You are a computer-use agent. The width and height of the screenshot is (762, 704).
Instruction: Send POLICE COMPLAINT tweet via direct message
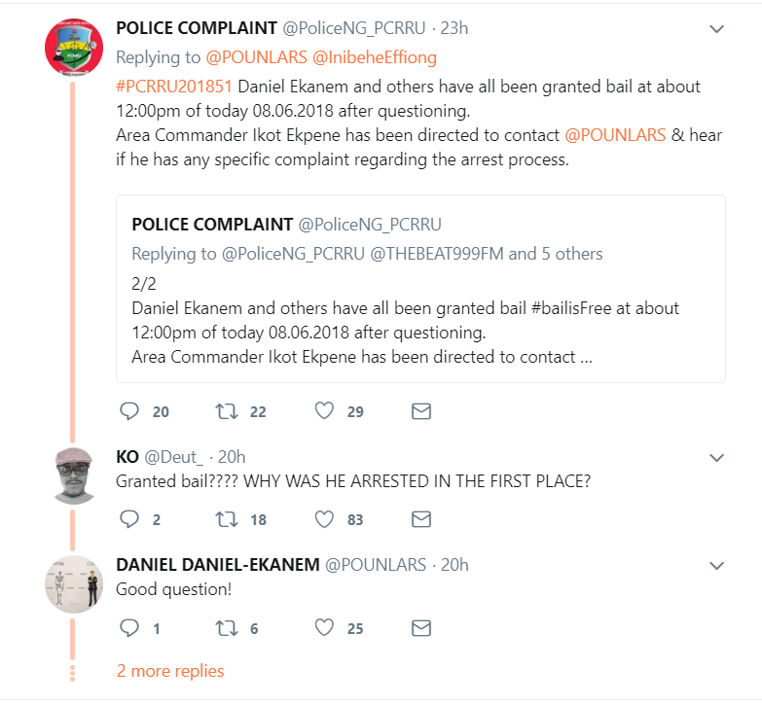(421, 411)
